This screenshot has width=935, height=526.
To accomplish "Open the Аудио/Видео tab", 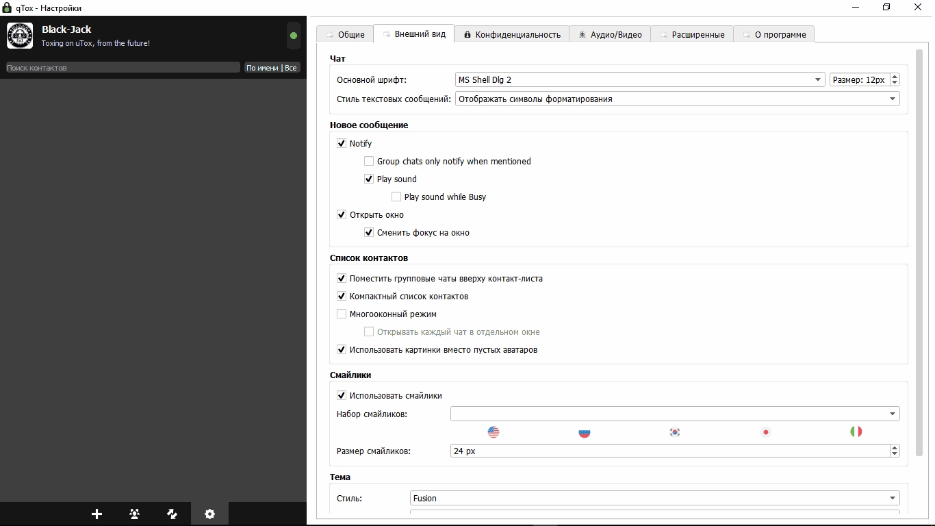I will coord(610,34).
